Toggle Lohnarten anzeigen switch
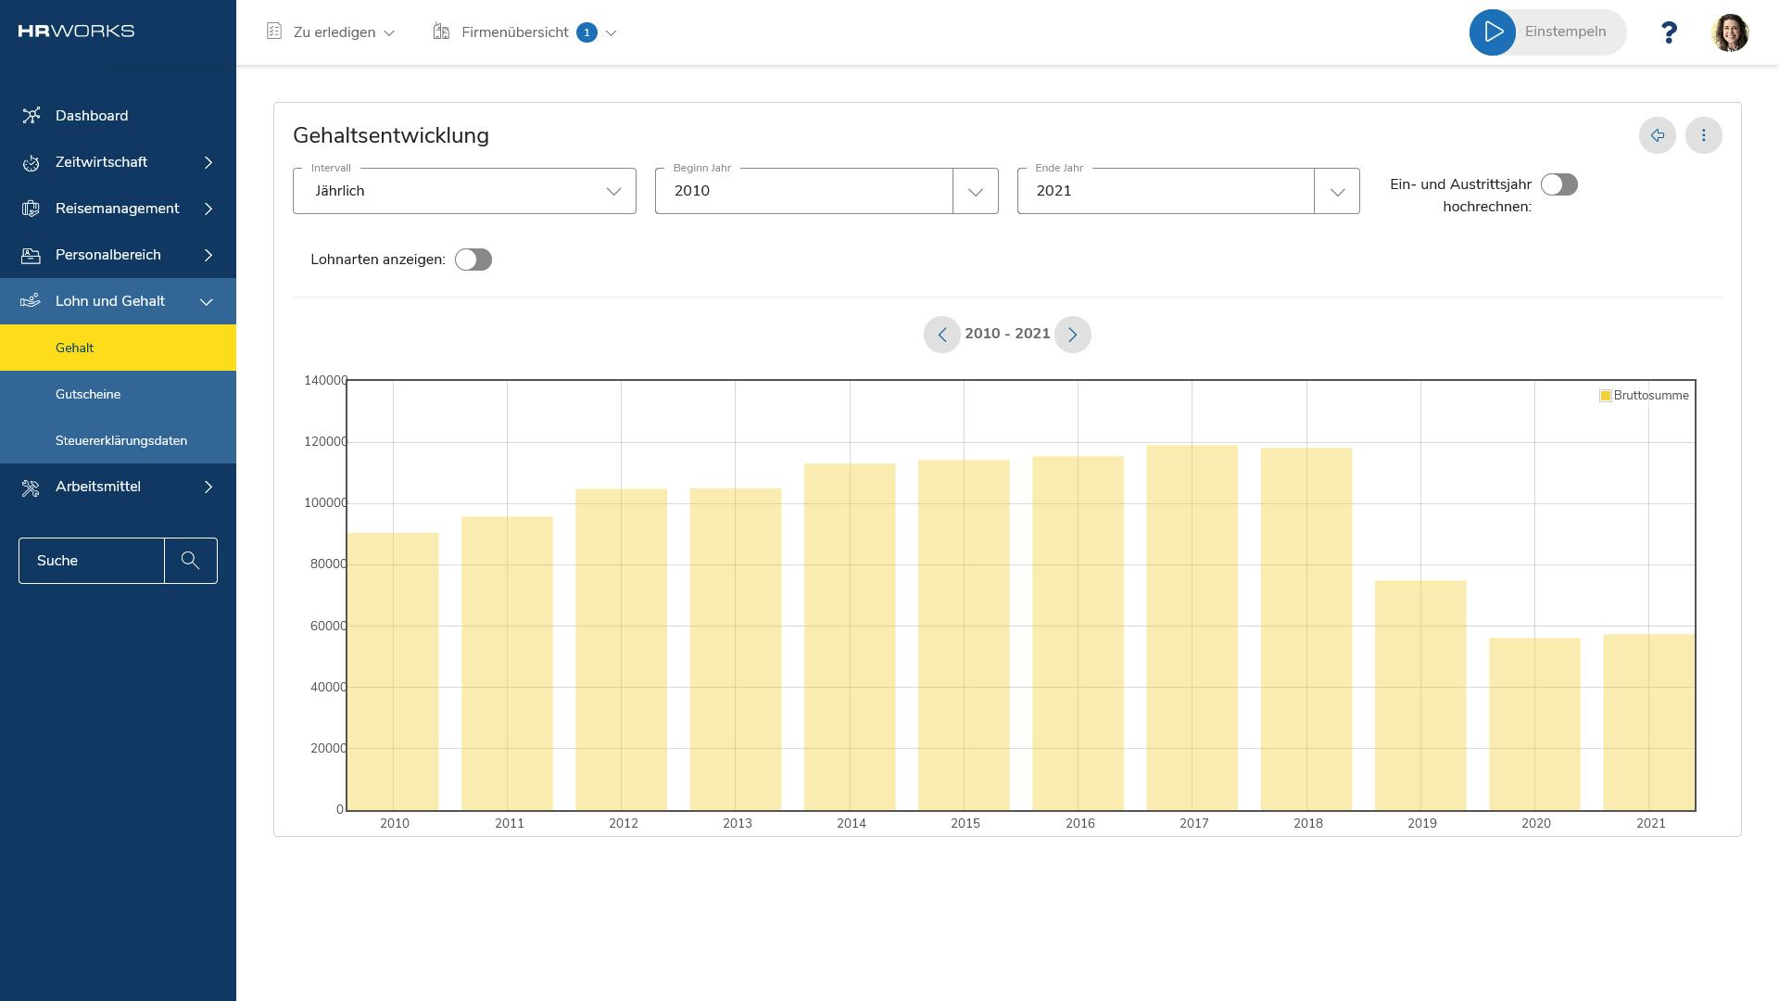The width and height of the screenshot is (1779, 1001). [473, 260]
